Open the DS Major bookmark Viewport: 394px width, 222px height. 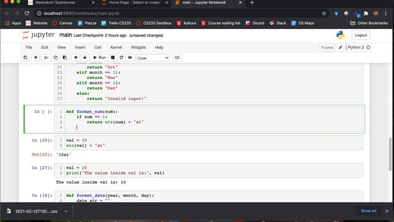coord(302,23)
